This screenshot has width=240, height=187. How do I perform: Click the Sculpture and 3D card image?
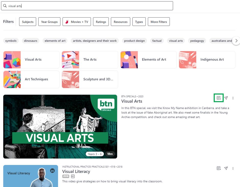coord(70,79)
